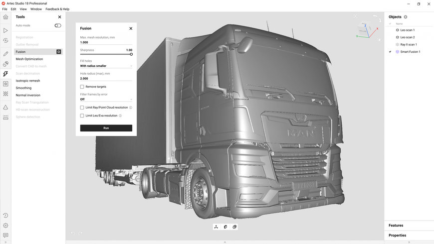The height and width of the screenshot is (244, 434).
Task: Expand the bottom panel chevron
Action: point(225,242)
